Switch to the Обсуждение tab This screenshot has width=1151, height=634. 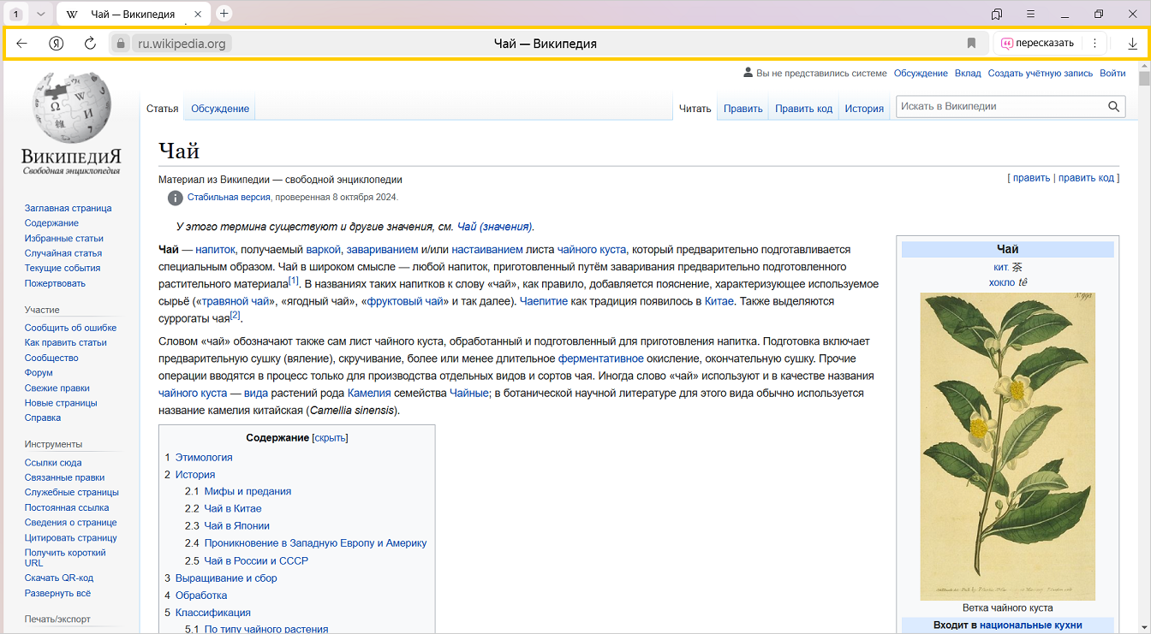[x=220, y=109]
